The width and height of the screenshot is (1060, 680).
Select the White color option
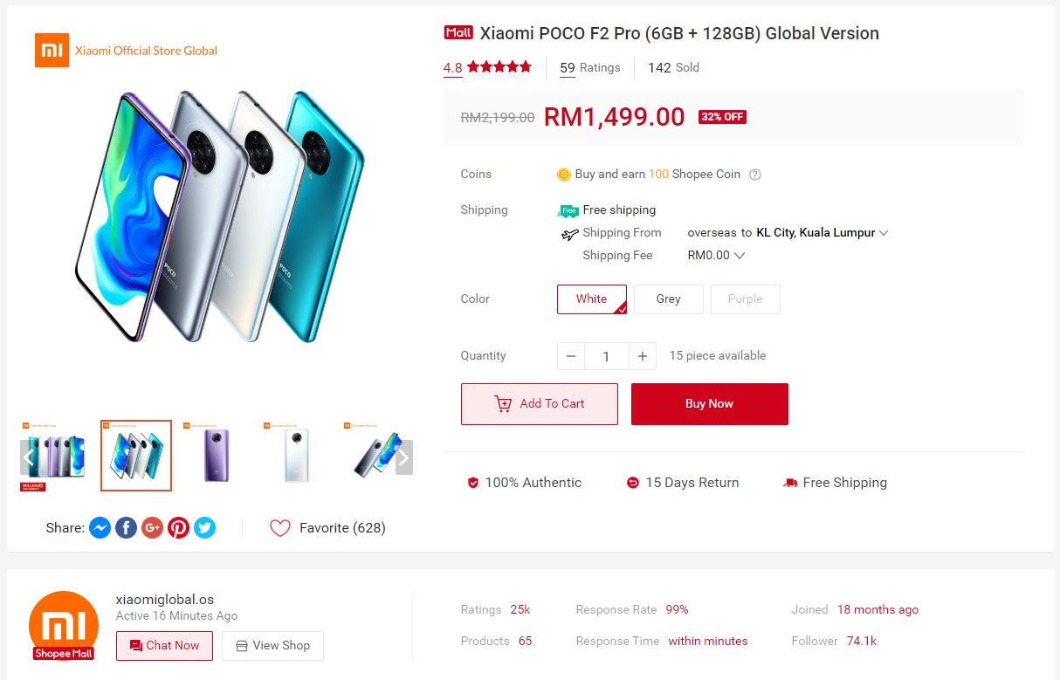(x=591, y=299)
